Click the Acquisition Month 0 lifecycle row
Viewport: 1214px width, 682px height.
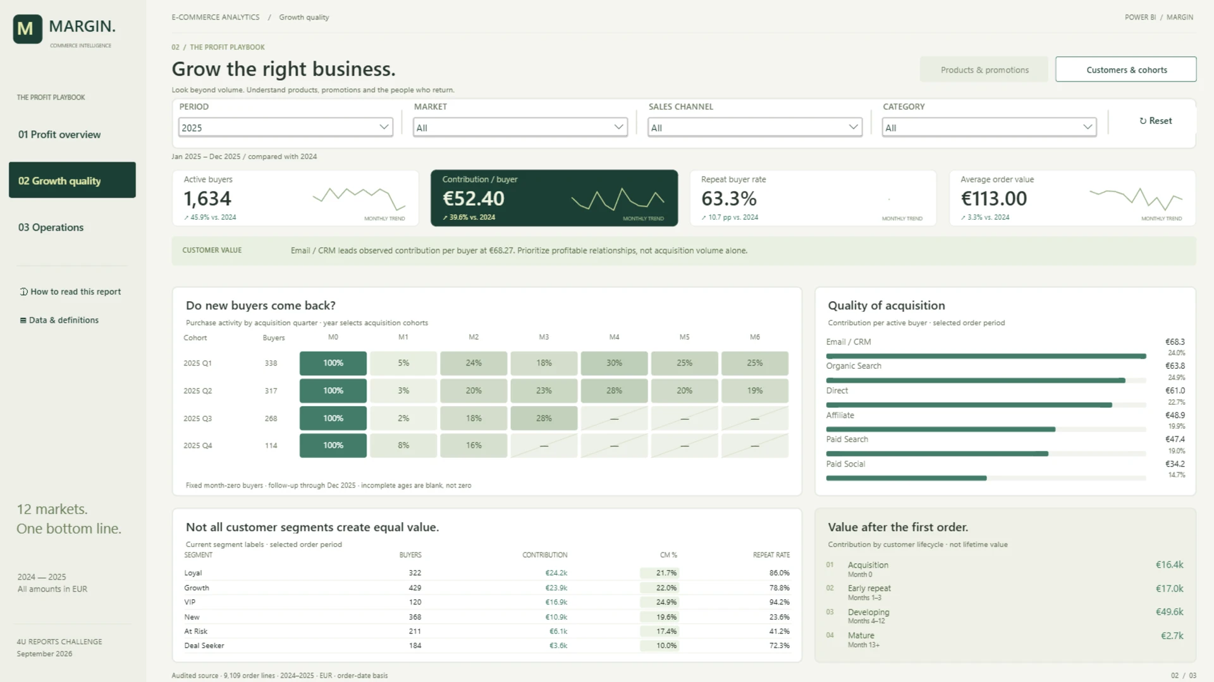click(x=1005, y=569)
